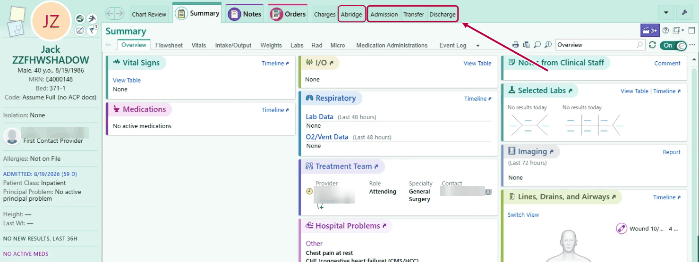699x262 pixels.
Task: Print the summary report
Action: (516, 45)
